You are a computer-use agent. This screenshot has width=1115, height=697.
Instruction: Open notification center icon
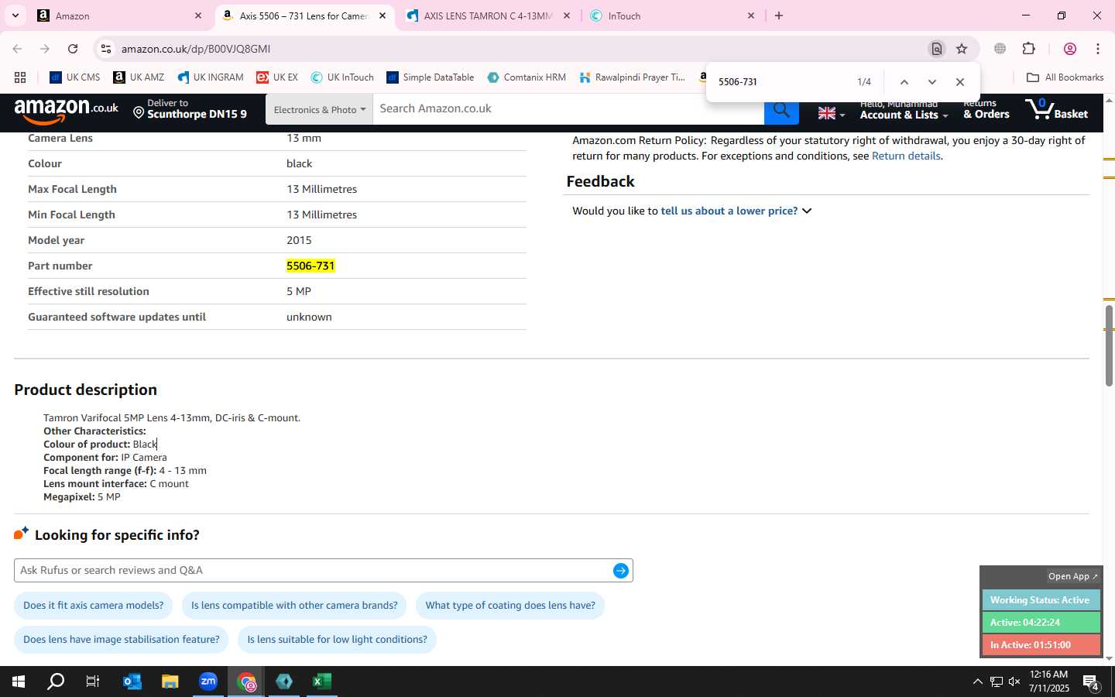pyautogui.click(x=1092, y=682)
